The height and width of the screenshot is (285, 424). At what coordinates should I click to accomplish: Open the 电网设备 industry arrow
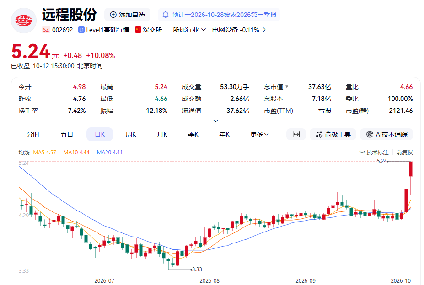click(x=264, y=30)
